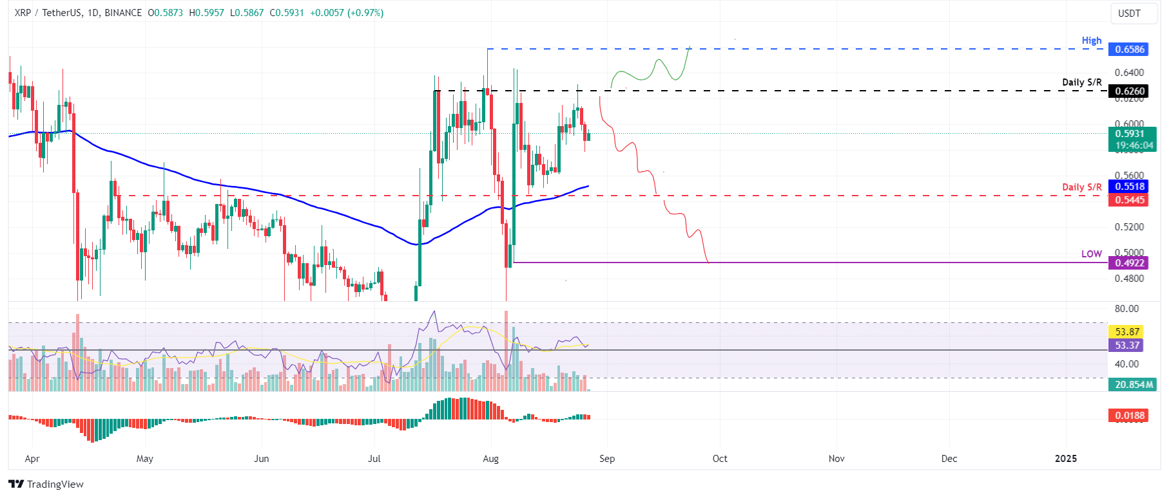Click the Dec label on time axis
This screenshot has width=1169, height=498.
pyautogui.click(x=949, y=459)
